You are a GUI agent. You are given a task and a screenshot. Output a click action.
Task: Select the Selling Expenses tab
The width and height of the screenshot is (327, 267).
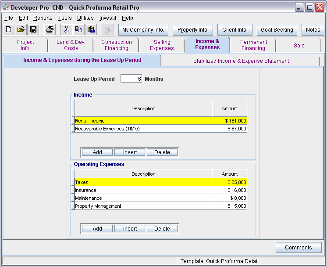pyautogui.click(x=162, y=45)
